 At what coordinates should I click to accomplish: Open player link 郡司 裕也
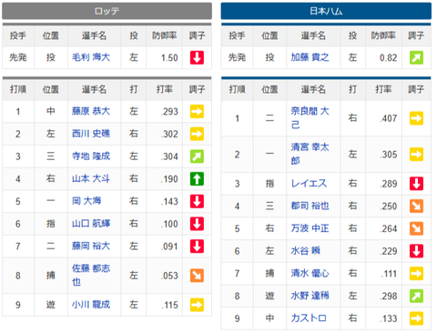pyautogui.click(x=310, y=206)
